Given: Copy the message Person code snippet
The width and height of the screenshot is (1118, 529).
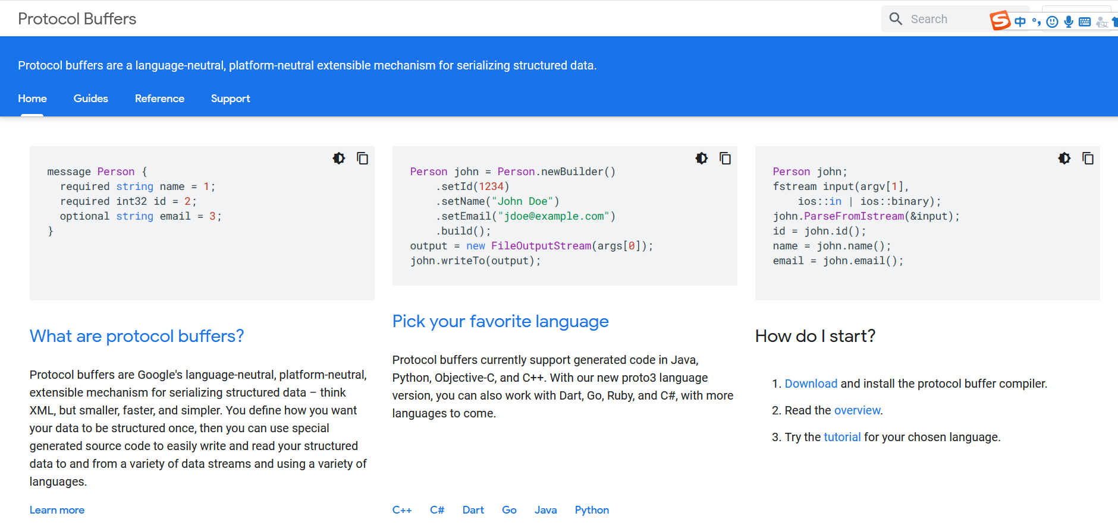Looking at the screenshot, I should (362, 159).
